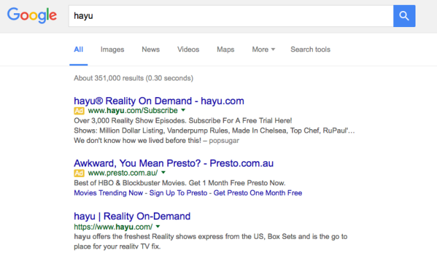Click popsugar review attribution text
The image size is (437, 261).
pyautogui.click(x=224, y=140)
